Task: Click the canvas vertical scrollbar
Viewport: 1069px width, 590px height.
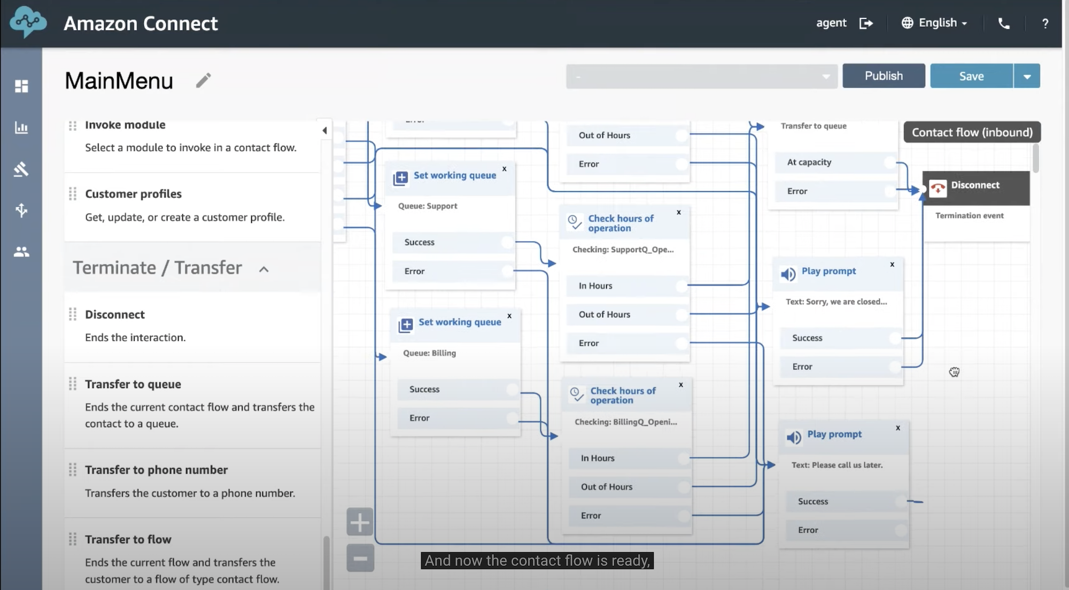Action: point(1036,158)
